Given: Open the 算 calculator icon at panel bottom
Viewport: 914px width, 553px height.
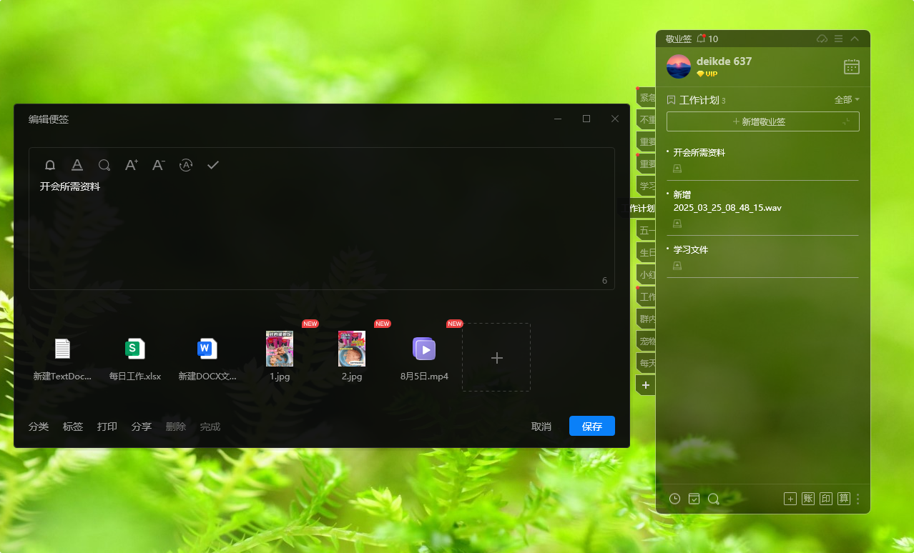Looking at the screenshot, I should tap(844, 499).
